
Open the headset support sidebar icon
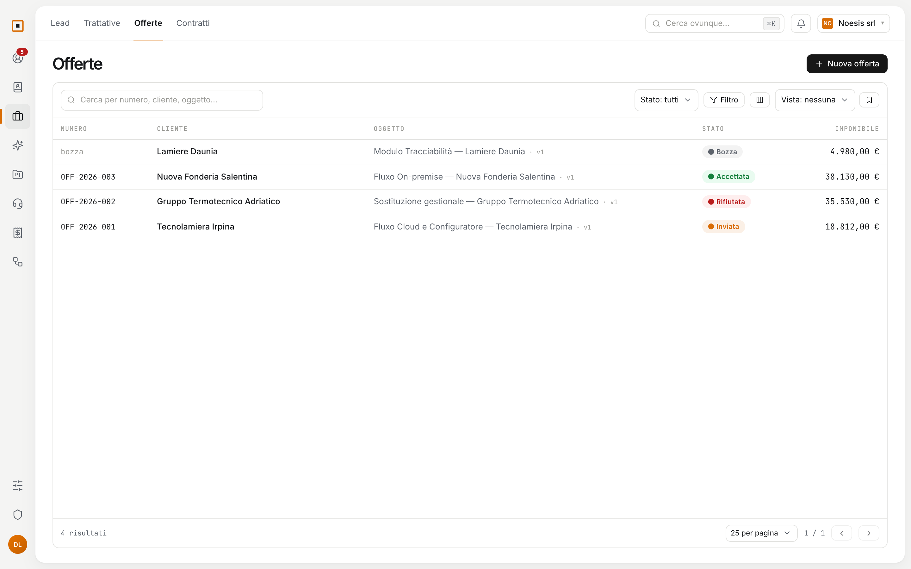click(18, 204)
